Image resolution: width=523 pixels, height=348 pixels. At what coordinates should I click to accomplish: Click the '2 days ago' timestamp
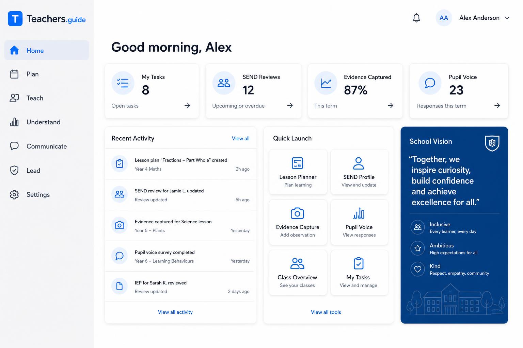[x=239, y=292]
